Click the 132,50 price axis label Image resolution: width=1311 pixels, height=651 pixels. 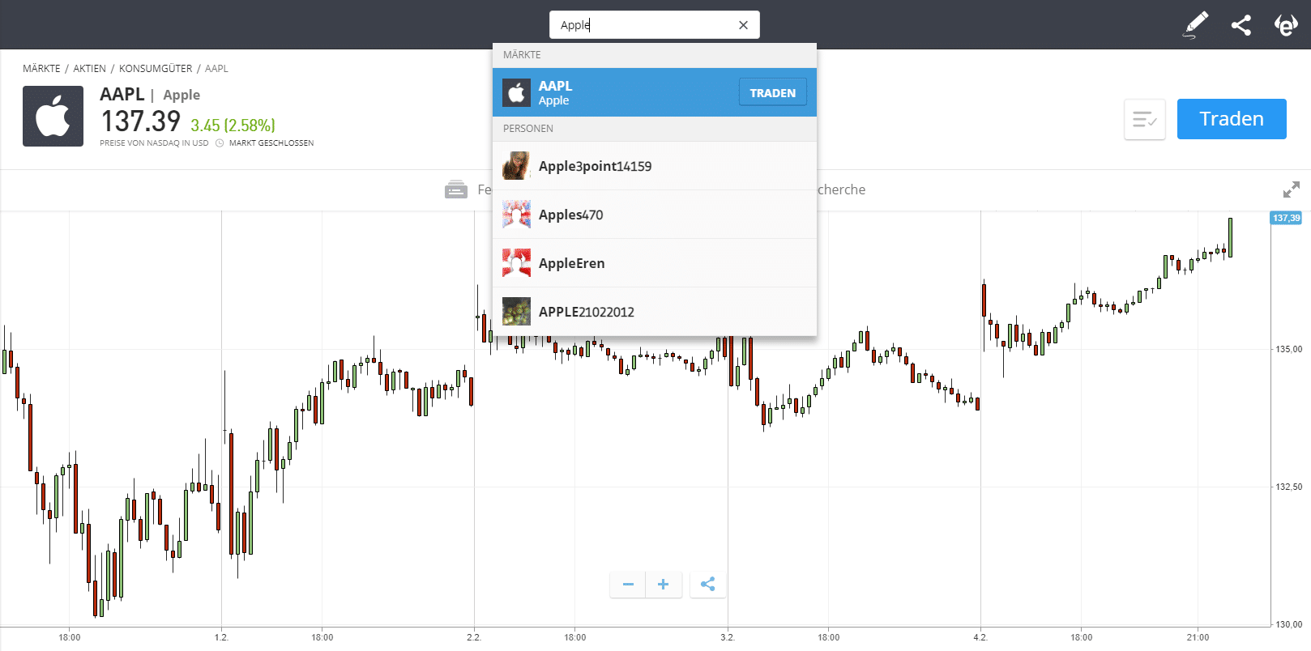1289,487
